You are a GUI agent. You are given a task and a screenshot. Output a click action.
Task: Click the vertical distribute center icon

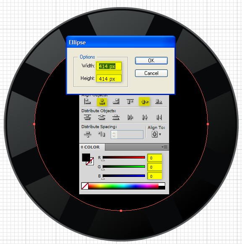(x=101, y=117)
